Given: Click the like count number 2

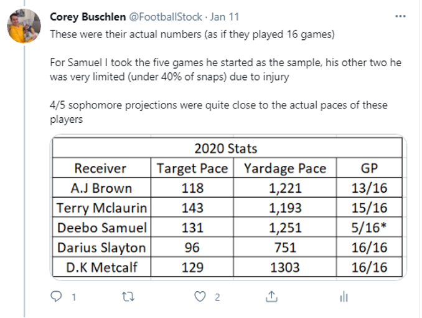Looking at the screenshot, I should pyautogui.click(x=217, y=297).
